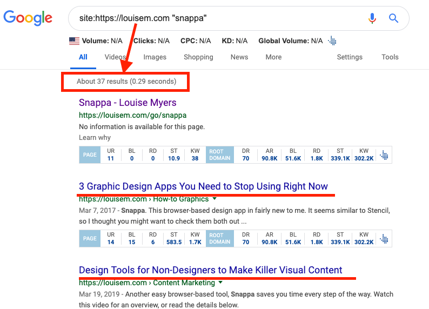Screen dimensions: 429x309
Task: Click KW value 1.7K
Action: point(195,242)
